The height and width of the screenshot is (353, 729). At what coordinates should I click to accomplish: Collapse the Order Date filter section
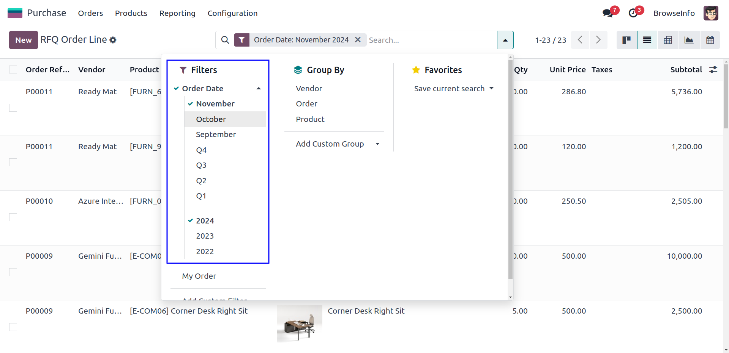pos(258,89)
